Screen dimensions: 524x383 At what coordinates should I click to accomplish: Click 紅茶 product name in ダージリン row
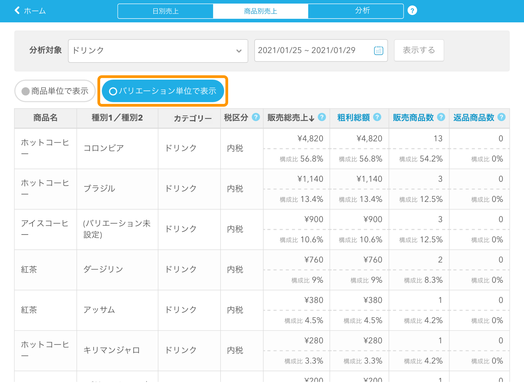click(29, 270)
